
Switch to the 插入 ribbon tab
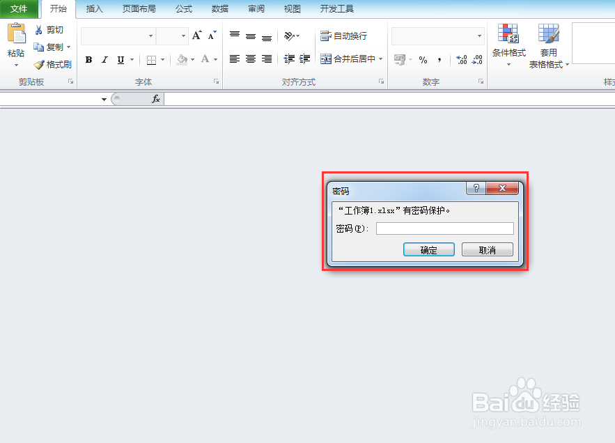pyautogui.click(x=94, y=9)
